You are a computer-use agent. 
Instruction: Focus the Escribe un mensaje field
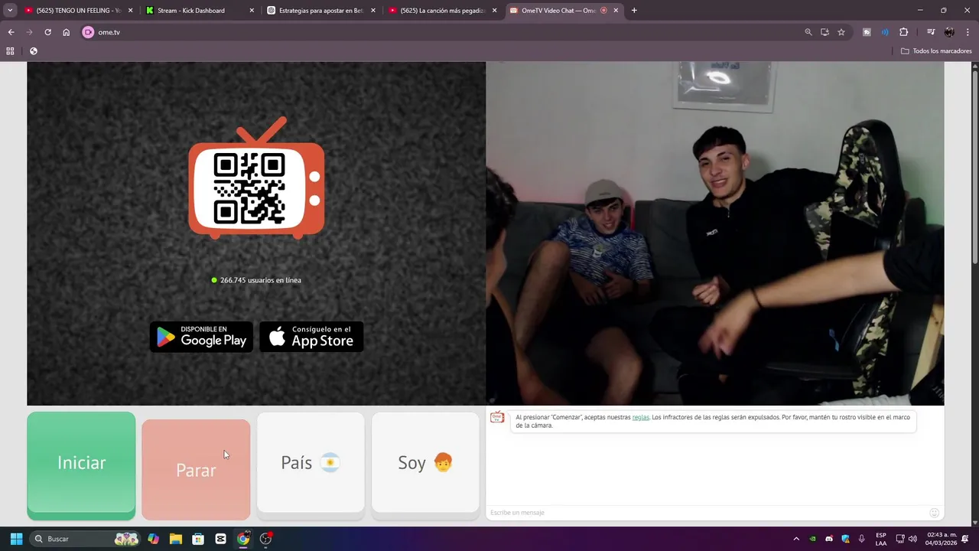[x=707, y=513]
